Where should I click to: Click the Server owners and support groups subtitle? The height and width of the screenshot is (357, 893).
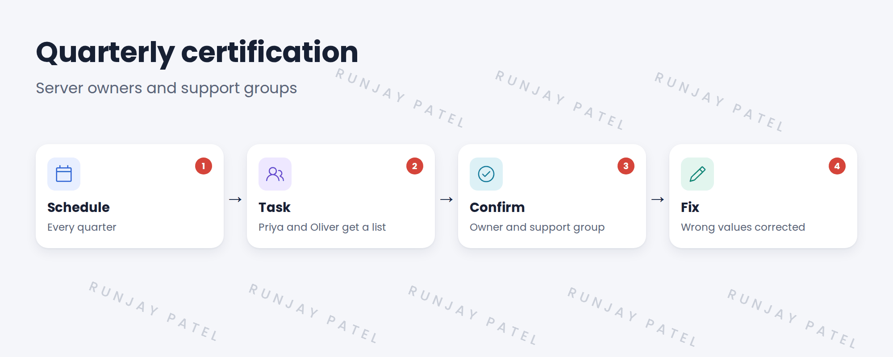click(x=167, y=88)
